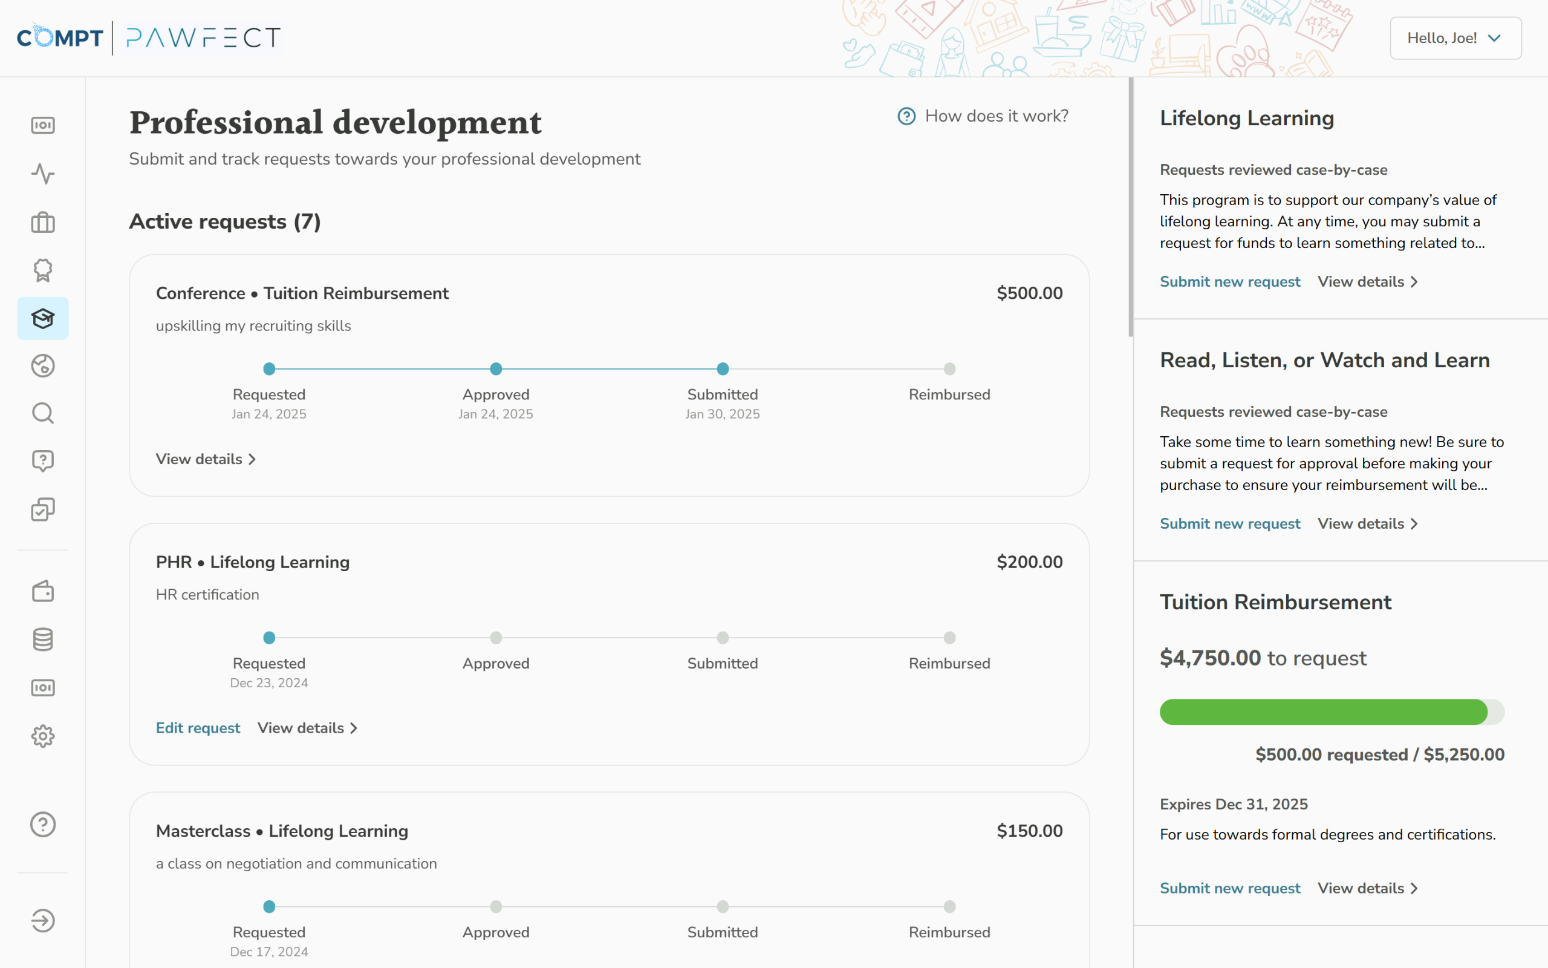
Task: Select the graduation cap sidebar icon
Action: coord(43,318)
